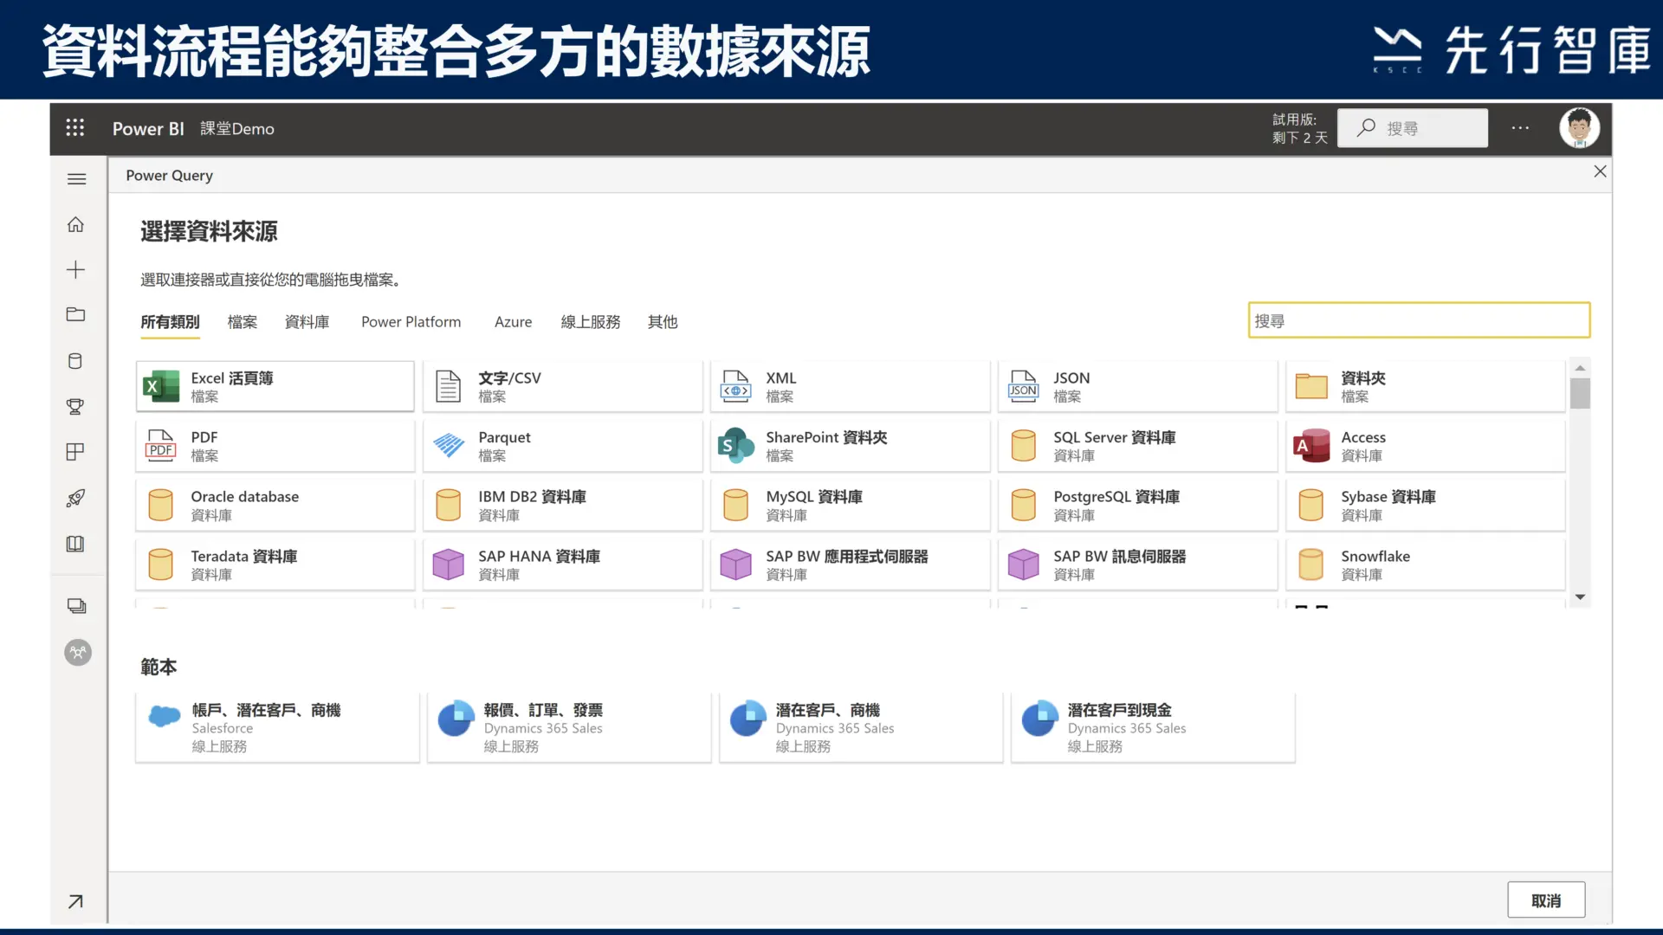This screenshot has width=1663, height=935.
Task: Open the user profile avatar
Action: click(1579, 128)
